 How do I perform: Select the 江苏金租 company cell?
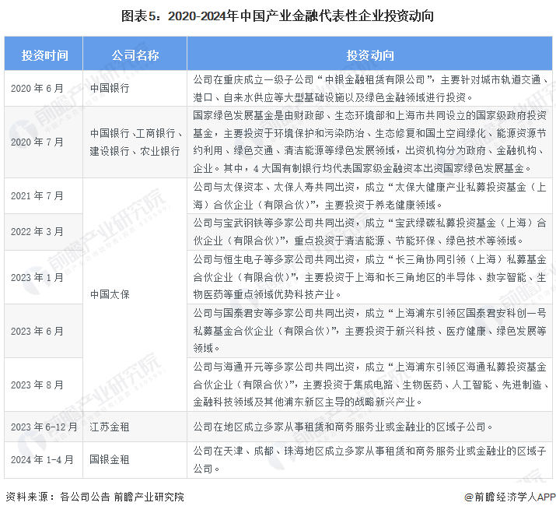point(135,427)
